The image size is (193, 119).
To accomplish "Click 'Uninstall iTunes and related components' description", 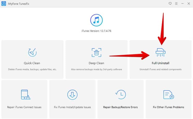I will pyautogui.click(x=161, y=69).
